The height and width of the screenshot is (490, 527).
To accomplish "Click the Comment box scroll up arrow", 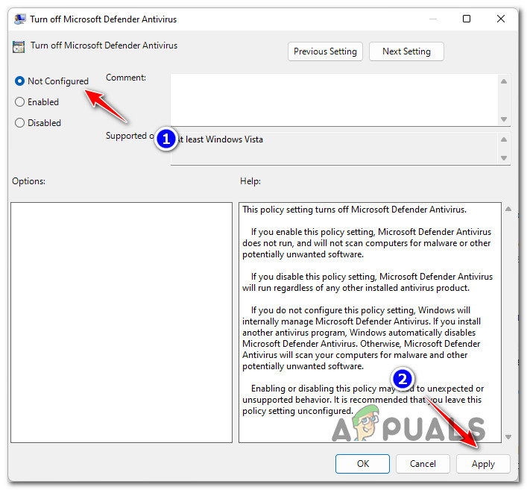I will (504, 81).
